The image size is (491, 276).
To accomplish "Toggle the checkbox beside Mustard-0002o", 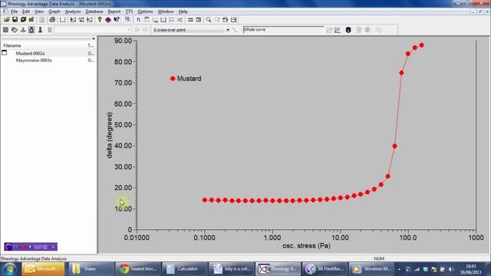I will point(4,53).
